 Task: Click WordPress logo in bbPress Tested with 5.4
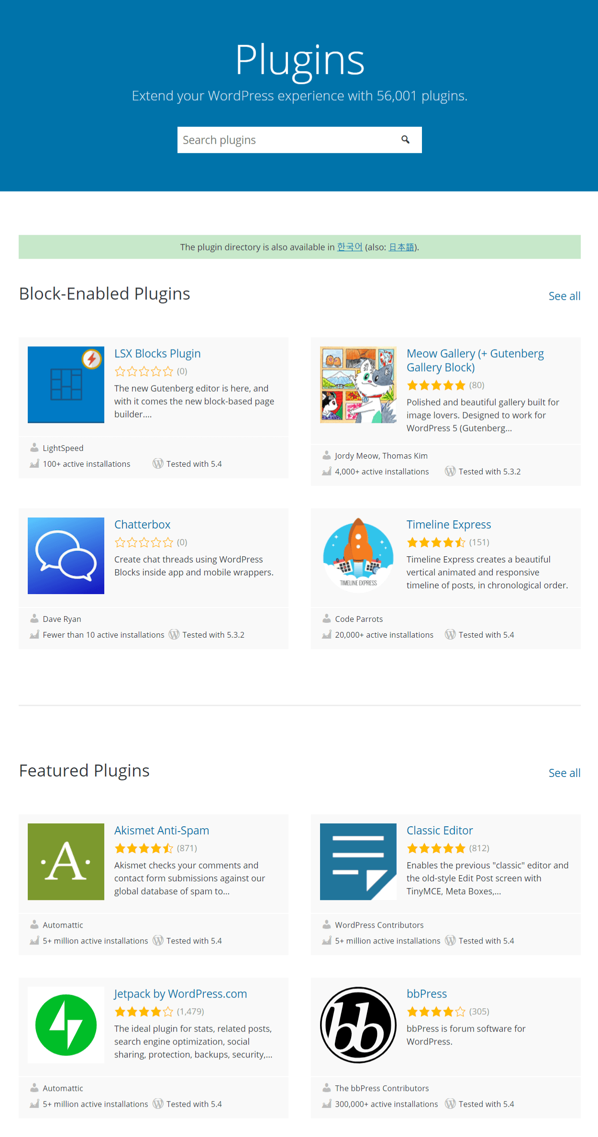450,1103
